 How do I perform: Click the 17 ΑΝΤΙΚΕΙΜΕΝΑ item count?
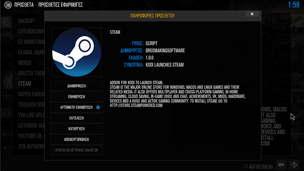258,167
